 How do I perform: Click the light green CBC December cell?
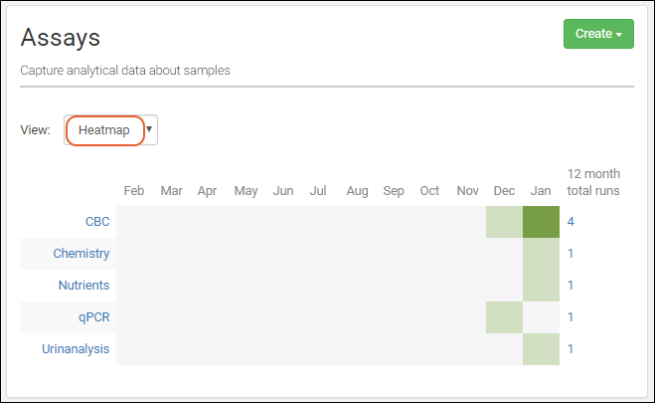coord(504,222)
